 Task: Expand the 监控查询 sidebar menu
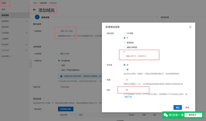[27, 21]
